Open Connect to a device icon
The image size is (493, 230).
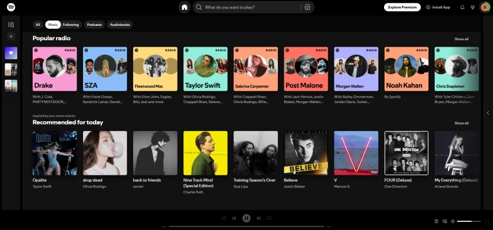(x=445, y=221)
